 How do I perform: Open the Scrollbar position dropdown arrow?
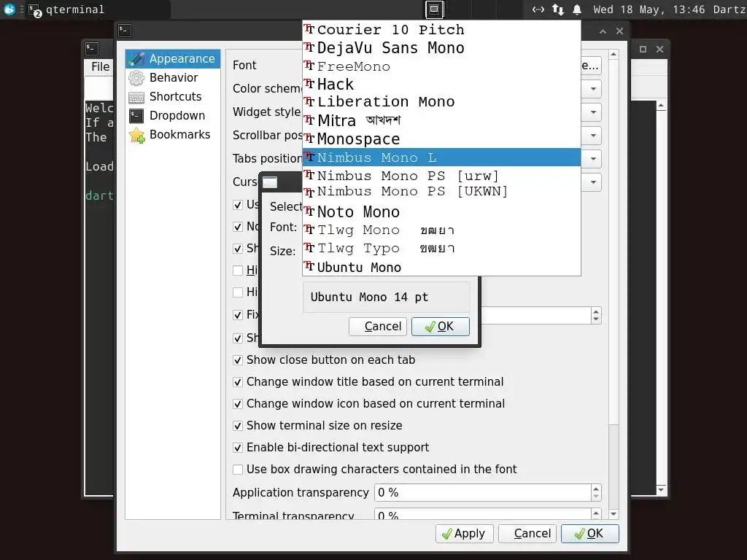pos(593,136)
